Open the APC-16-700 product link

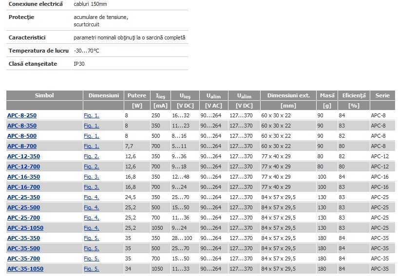23,187
